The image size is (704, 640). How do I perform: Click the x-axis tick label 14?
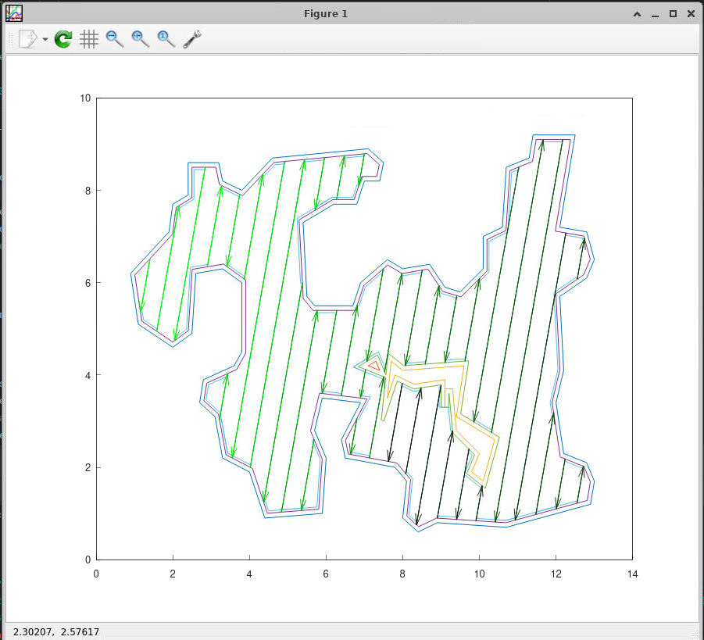632,574
